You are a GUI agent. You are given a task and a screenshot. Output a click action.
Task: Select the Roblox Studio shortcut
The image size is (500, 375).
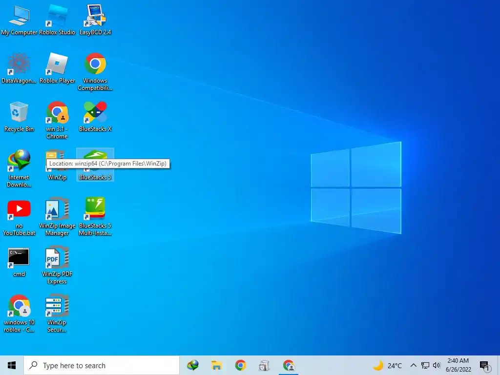(57, 20)
